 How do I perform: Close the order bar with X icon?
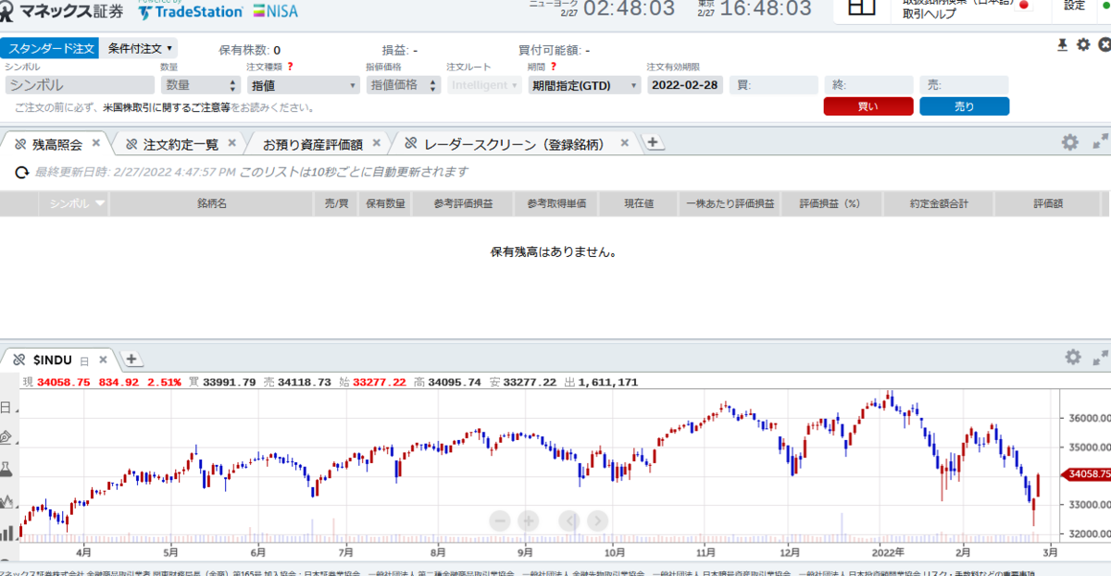click(1104, 44)
